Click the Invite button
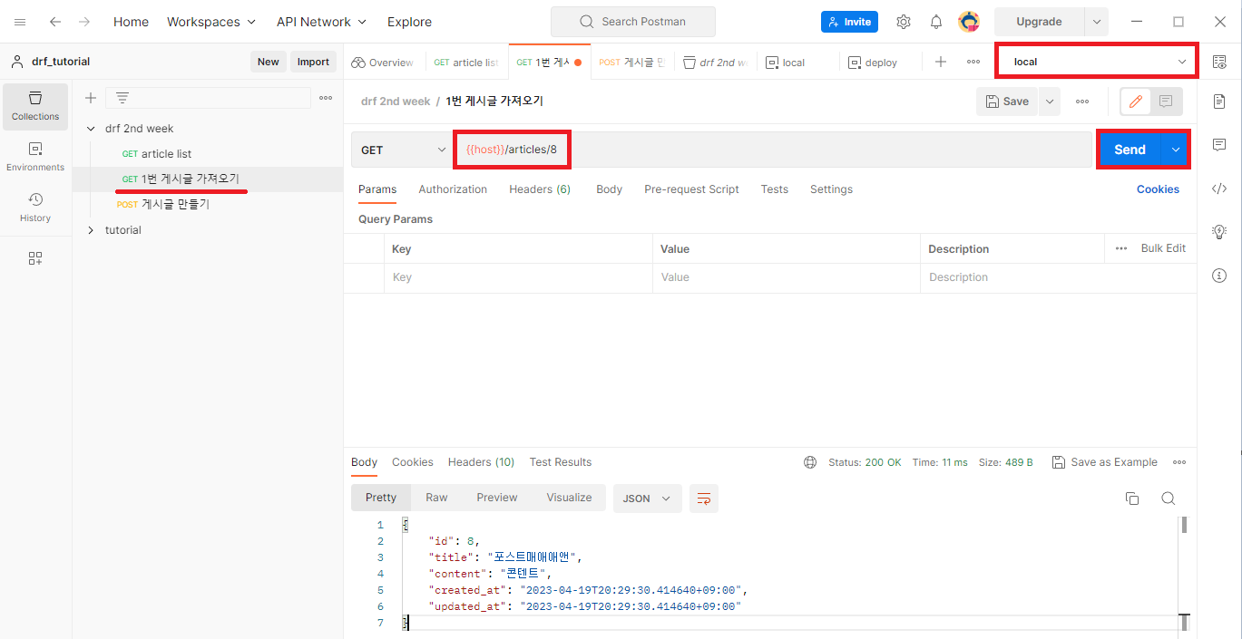 tap(849, 22)
